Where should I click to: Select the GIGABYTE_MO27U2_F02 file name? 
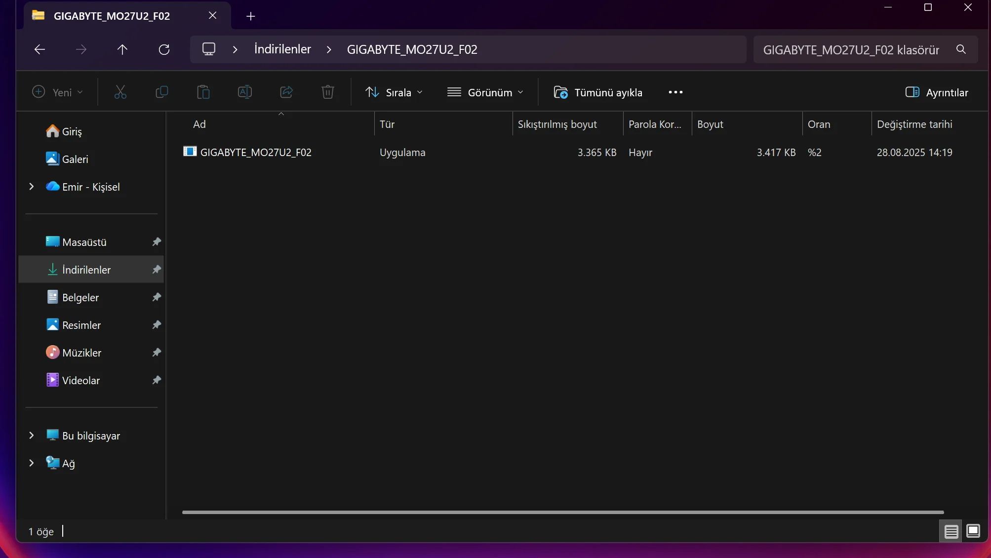256,152
